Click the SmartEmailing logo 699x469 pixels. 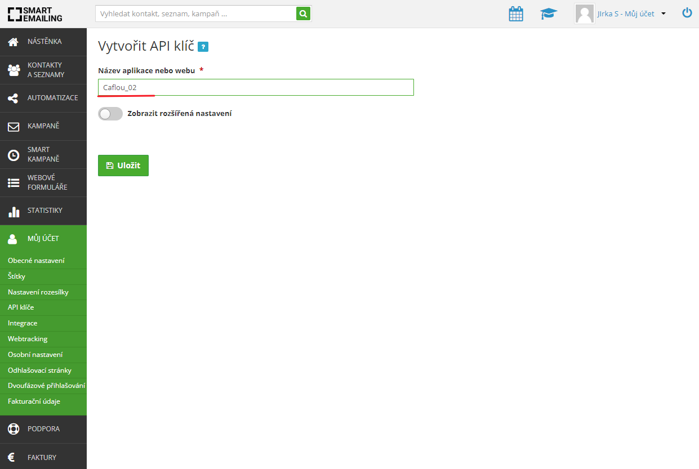[x=35, y=14]
